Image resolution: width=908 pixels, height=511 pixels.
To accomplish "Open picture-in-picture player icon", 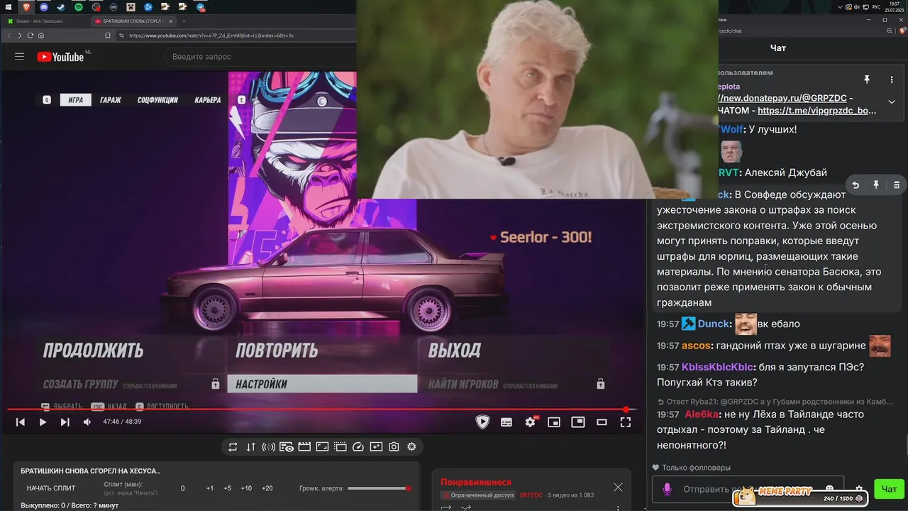I will coord(578,422).
